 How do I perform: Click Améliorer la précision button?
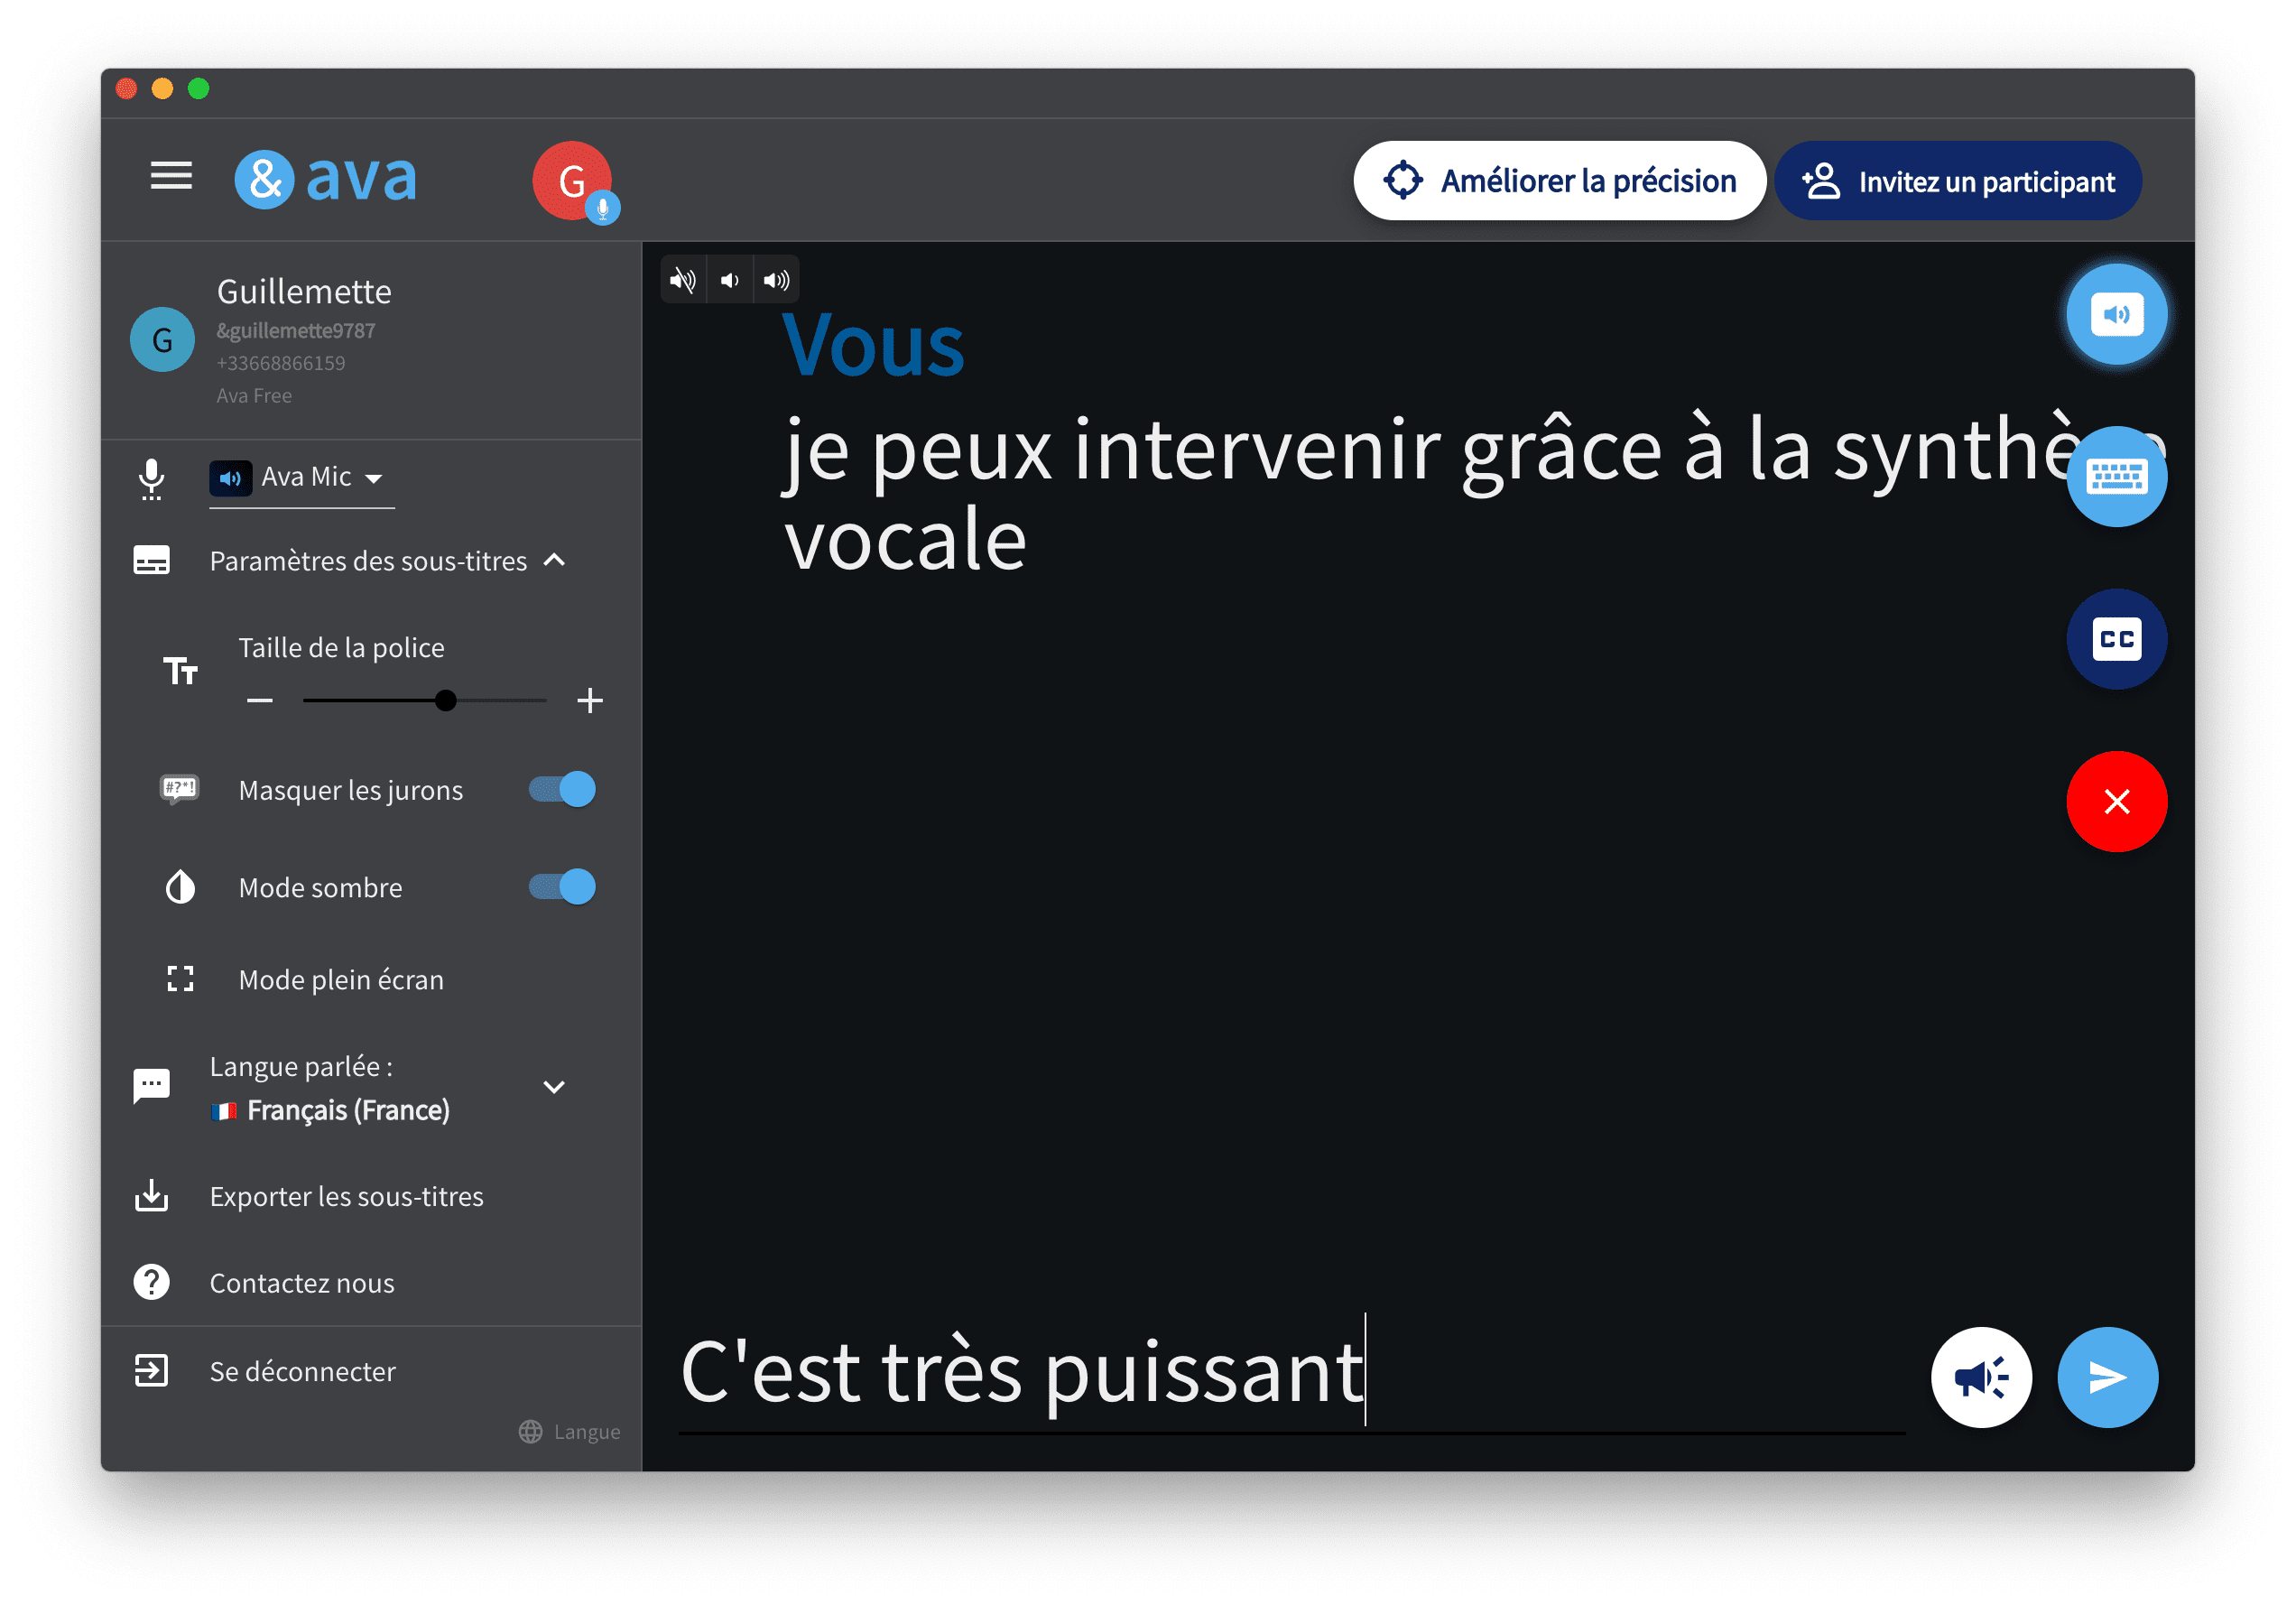[x=1559, y=181]
